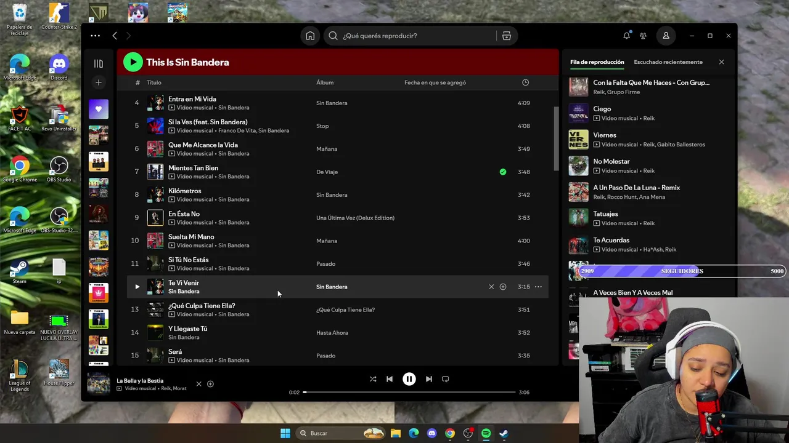Open OBS Studio desktop shortcut
789x443 pixels.
pos(59,169)
